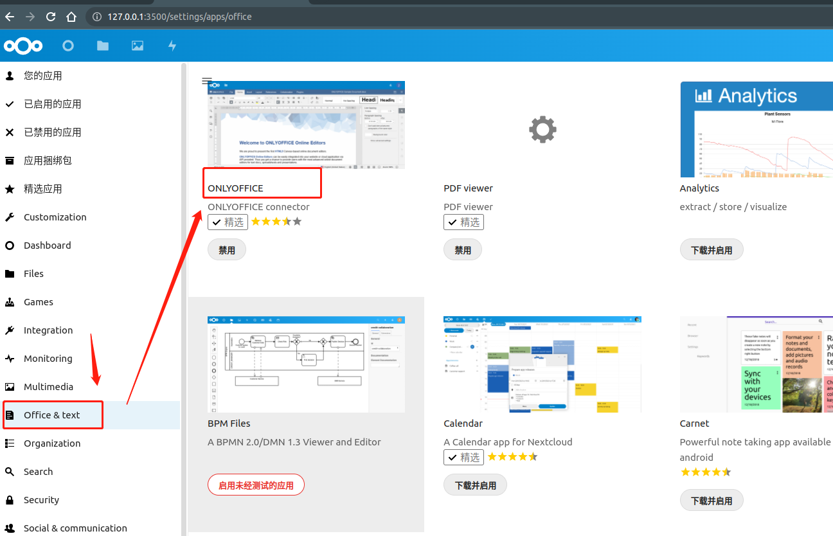Screen dimensions: 833x536
Task: Click the BPM Files app screenshot
Action: [x=306, y=364]
